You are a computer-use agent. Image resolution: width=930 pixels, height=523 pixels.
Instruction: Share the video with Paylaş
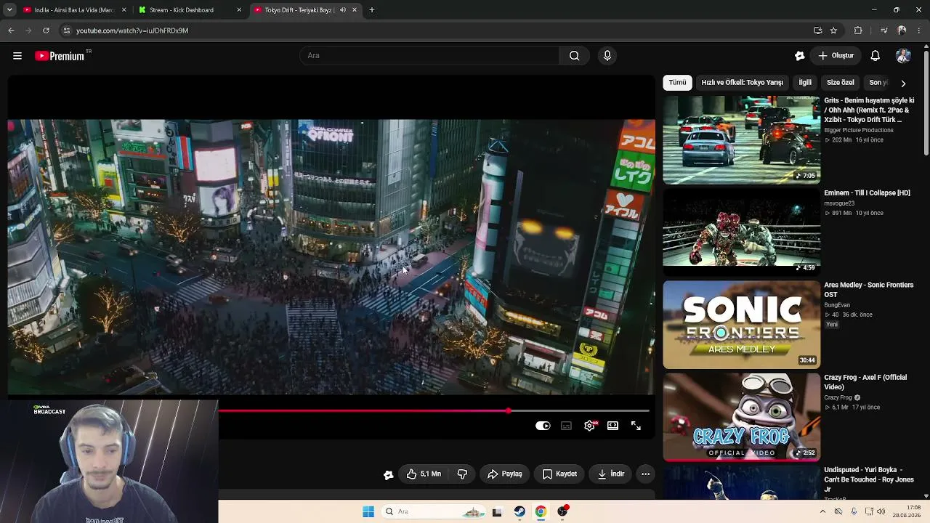tap(504, 474)
